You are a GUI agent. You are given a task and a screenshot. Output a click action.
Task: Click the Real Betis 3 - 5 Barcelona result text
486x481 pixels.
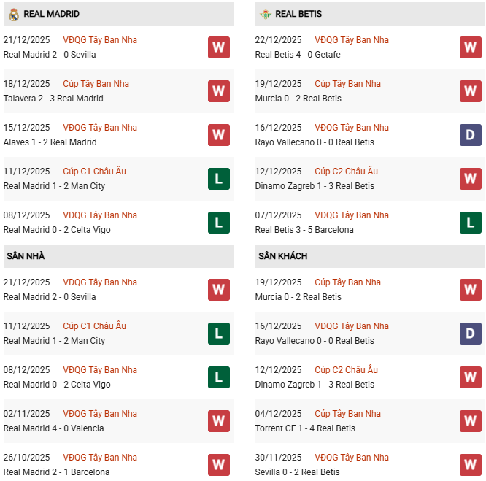[x=304, y=230]
